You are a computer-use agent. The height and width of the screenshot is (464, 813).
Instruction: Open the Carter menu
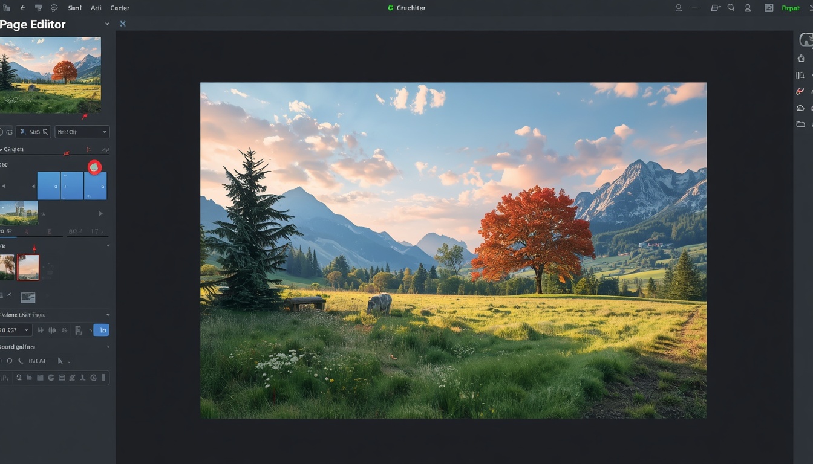120,8
